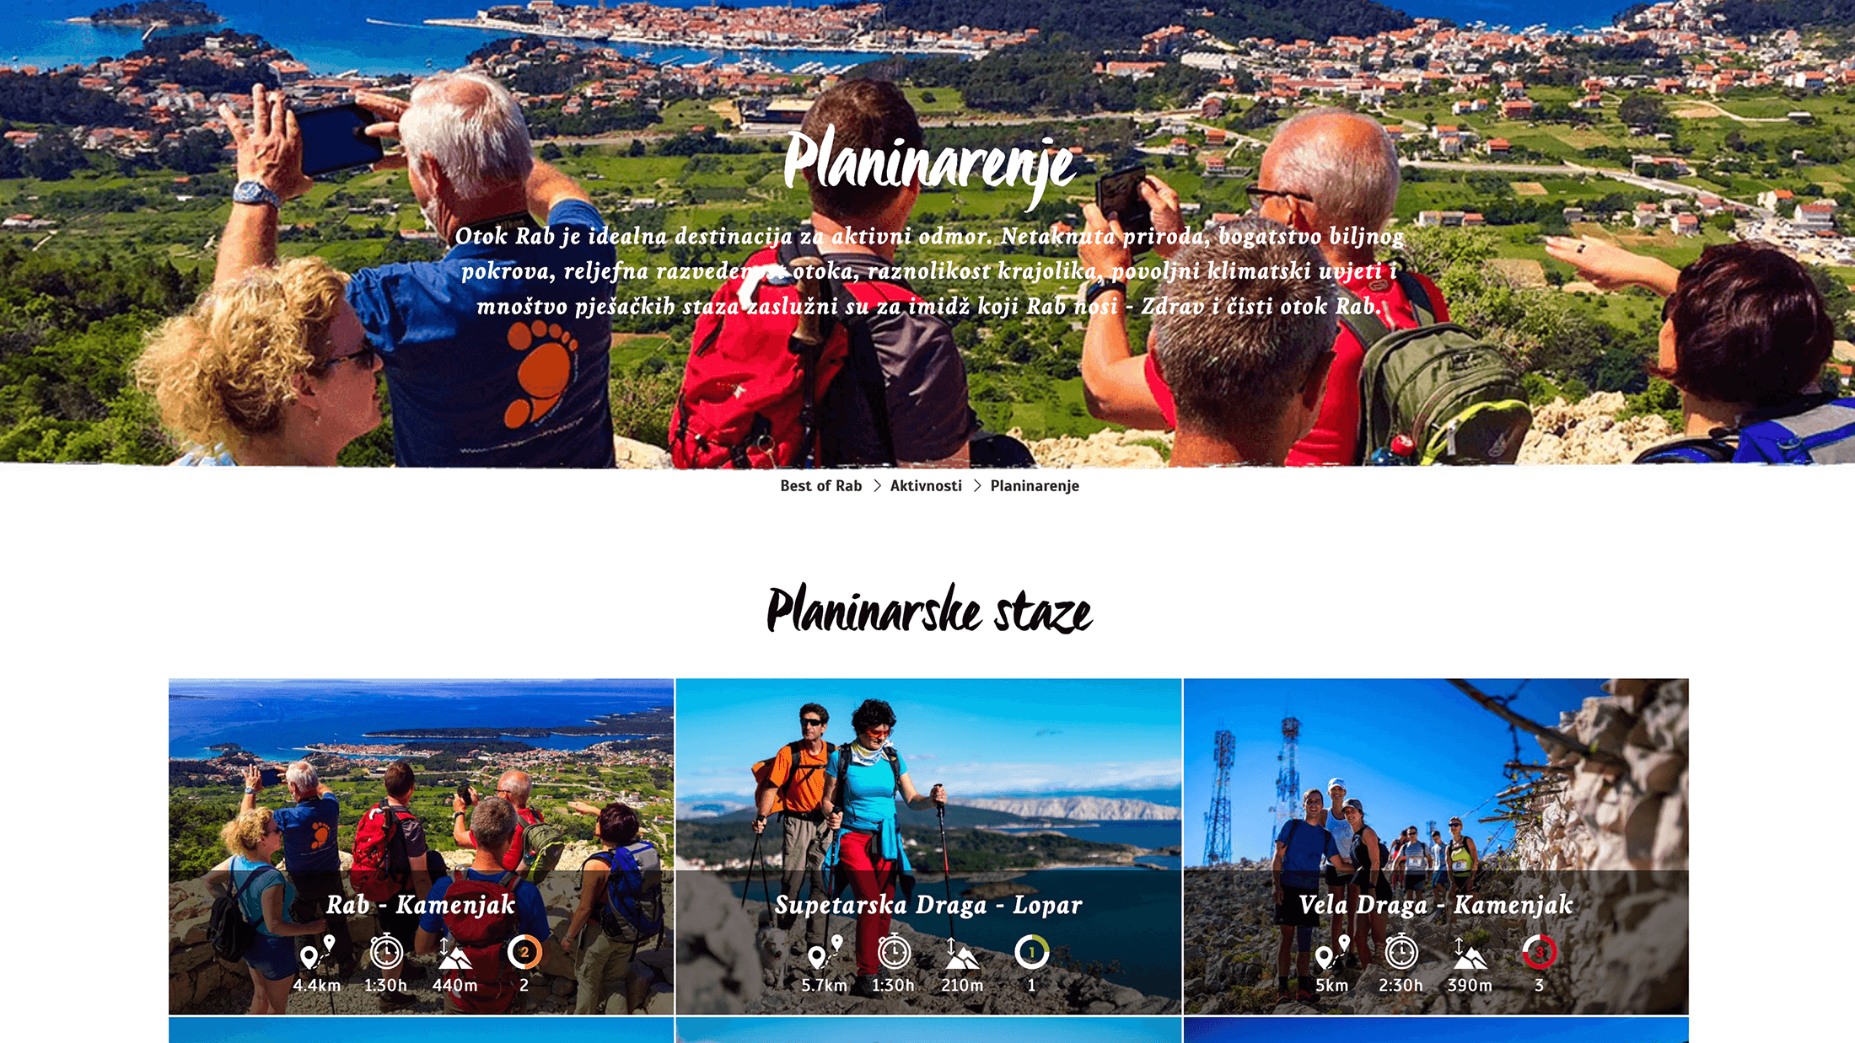Click elevation icon showing 210m
Screen dimensions: 1855x1043
coord(962,953)
